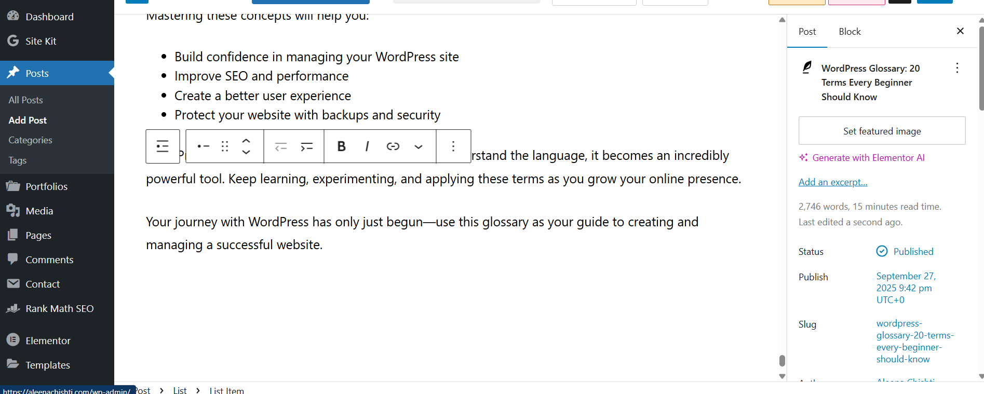984x394 pixels.
Task: Open post actions three-dot menu
Action: 957,68
